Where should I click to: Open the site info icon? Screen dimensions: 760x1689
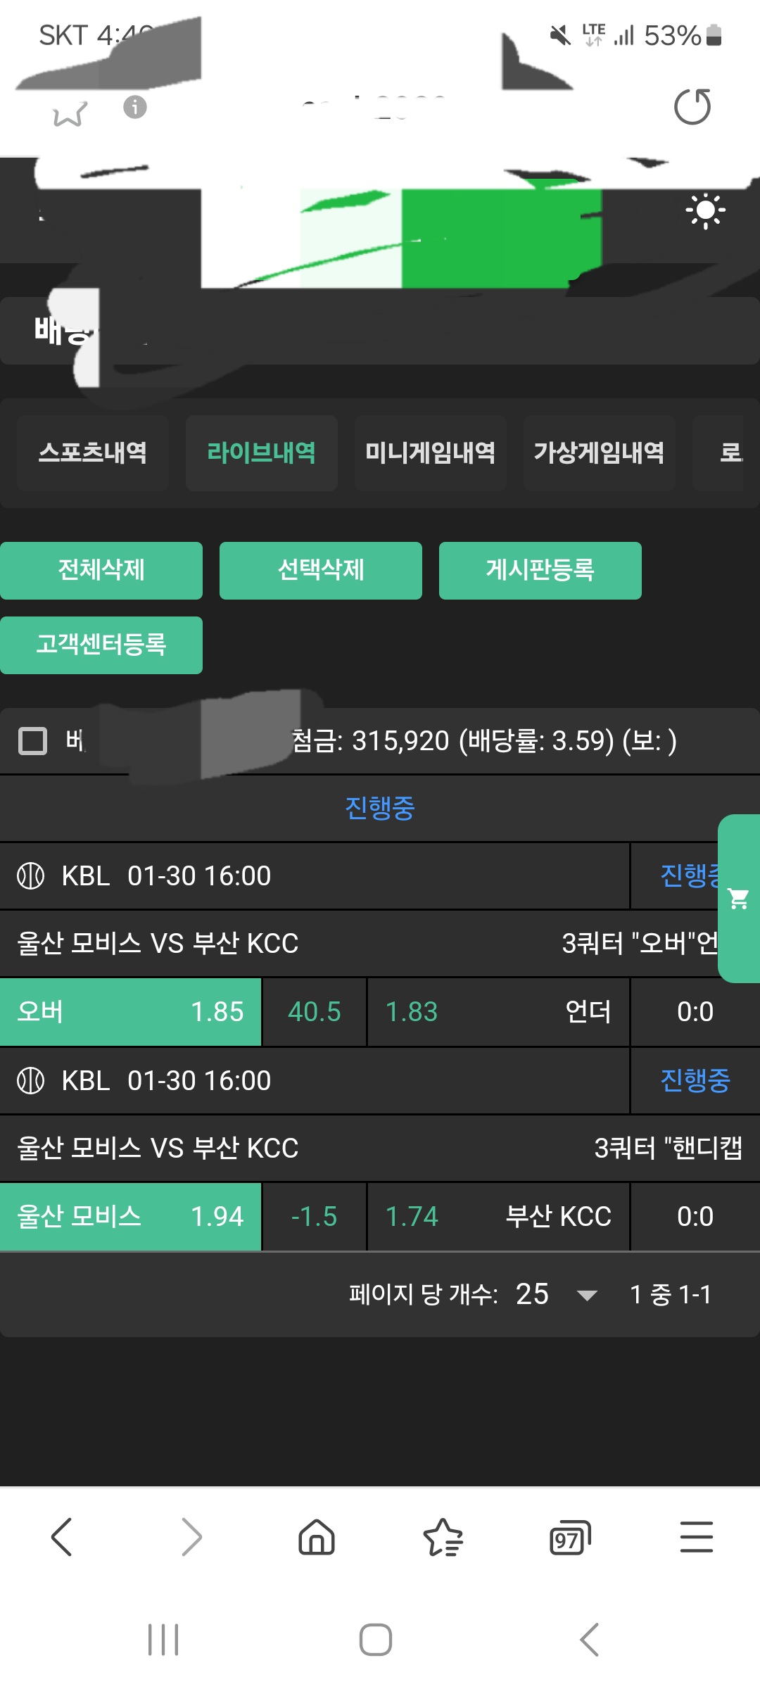(135, 107)
